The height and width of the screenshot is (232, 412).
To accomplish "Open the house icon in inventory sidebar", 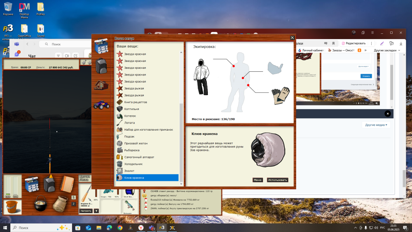I will pyautogui.click(x=101, y=85).
